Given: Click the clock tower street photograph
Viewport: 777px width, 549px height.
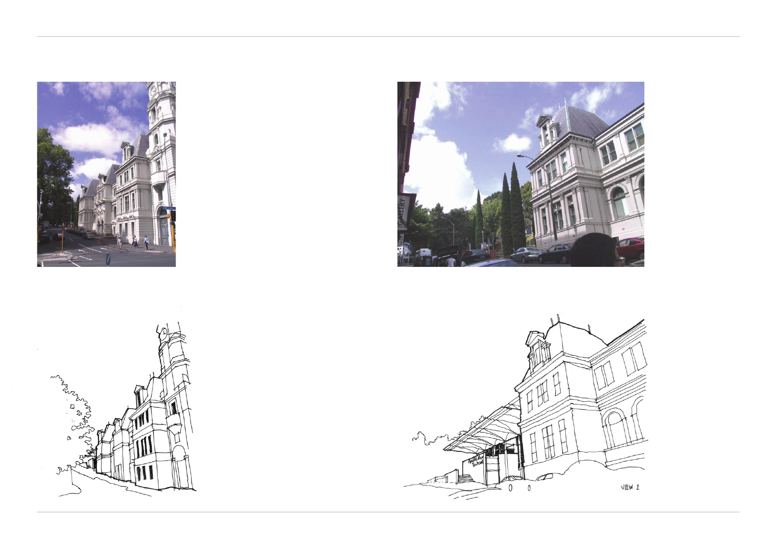Looking at the screenshot, I should coord(106,174).
